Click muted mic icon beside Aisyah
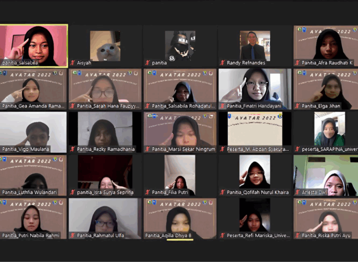 73,63
